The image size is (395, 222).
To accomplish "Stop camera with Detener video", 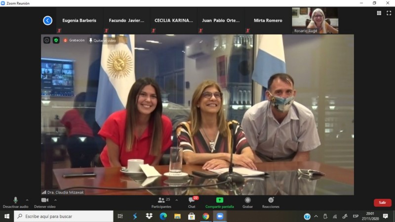I will point(45,203).
